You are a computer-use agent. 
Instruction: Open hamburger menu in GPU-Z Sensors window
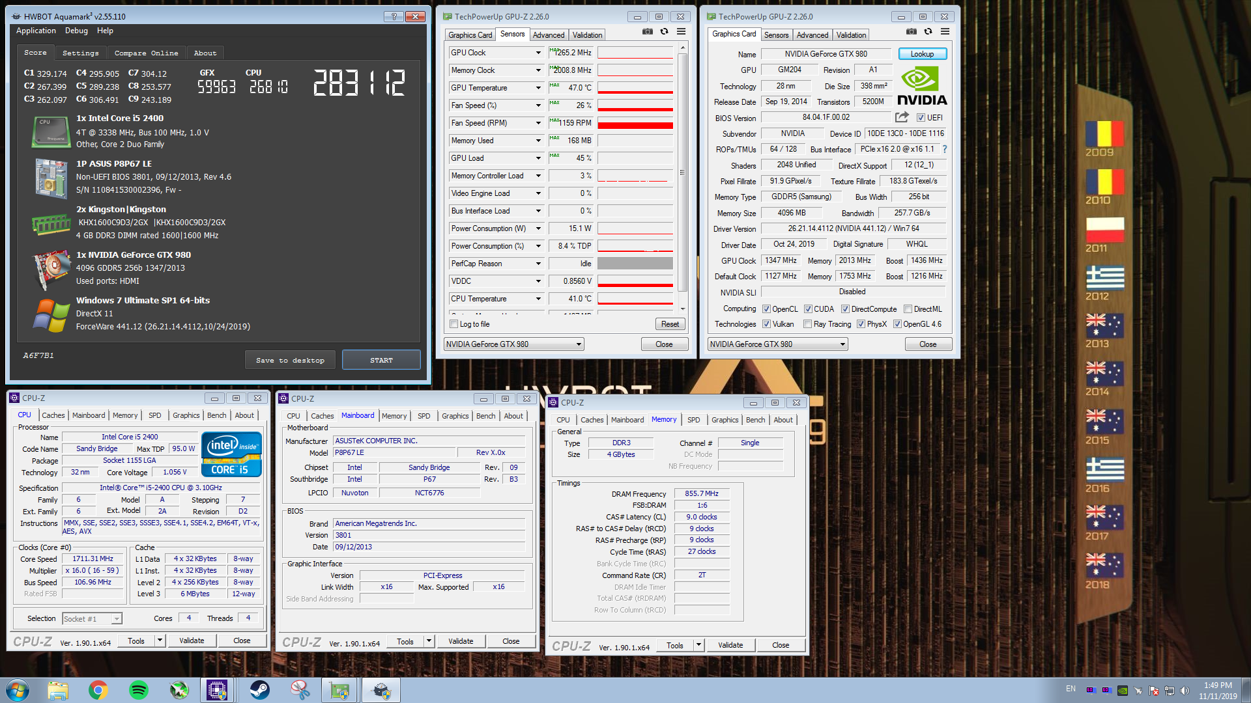681,31
